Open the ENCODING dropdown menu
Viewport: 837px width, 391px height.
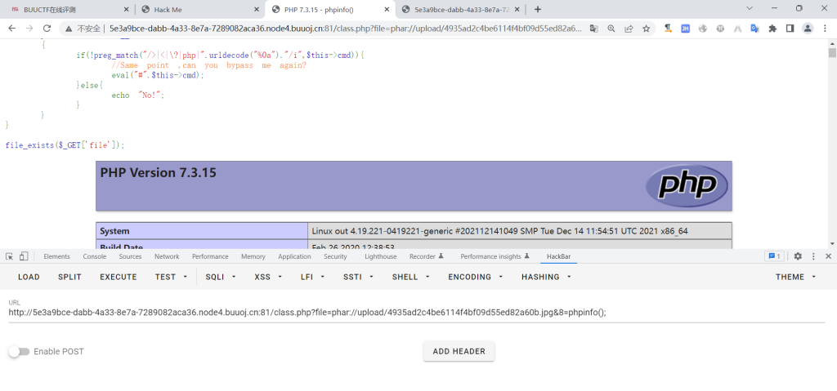coord(474,277)
